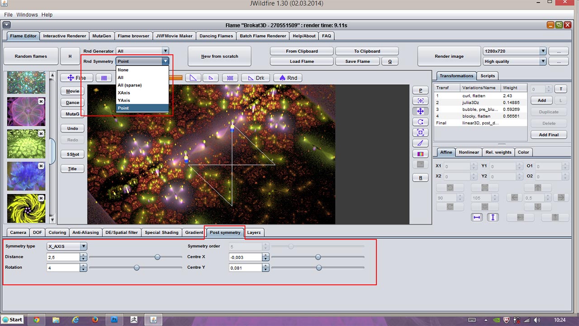Click the checkered transparency icon above the preview
579x326 pixels.
[230, 78]
